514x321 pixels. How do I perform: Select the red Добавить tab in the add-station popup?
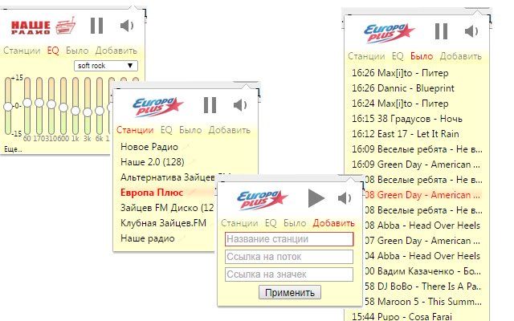point(334,223)
